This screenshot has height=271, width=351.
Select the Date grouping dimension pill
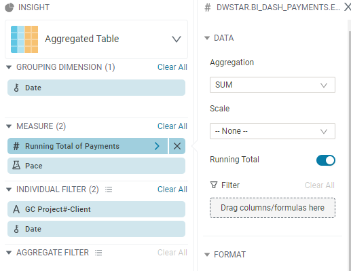(96, 88)
